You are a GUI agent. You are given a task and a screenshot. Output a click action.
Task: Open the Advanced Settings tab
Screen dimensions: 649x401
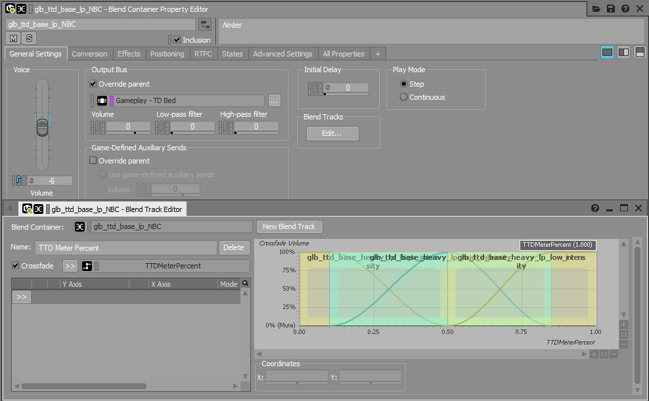point(282,54)
